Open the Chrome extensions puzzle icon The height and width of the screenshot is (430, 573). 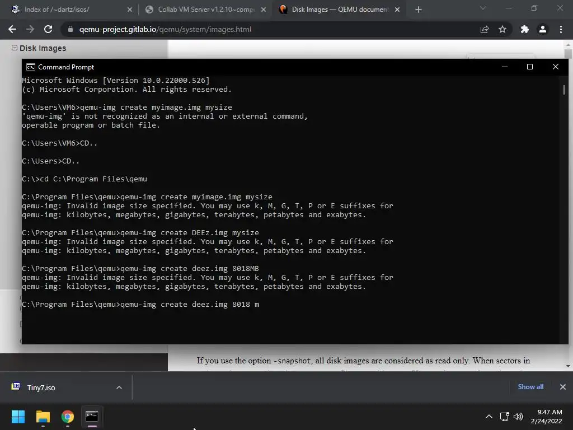tap(525, 29)
